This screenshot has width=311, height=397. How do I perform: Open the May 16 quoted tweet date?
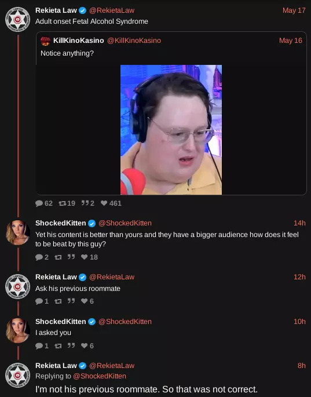[x=291, y=41]
